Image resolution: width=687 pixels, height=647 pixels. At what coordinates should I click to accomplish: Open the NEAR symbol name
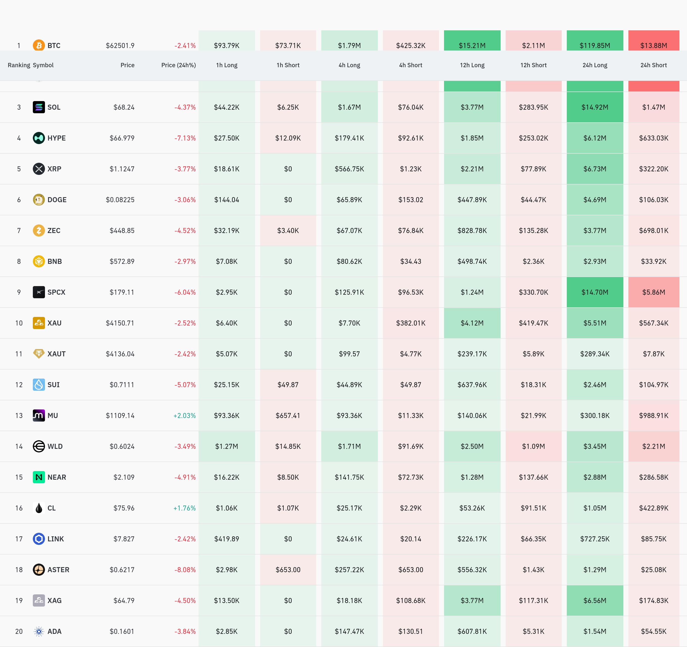[x=57, y=477]
